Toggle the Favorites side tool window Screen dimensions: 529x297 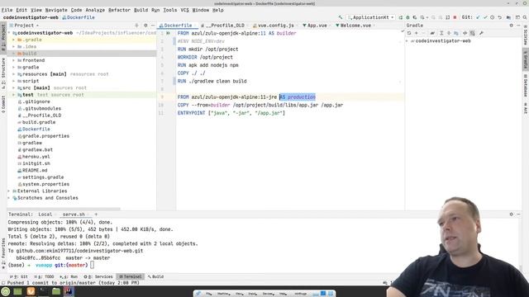pos(3,253)
